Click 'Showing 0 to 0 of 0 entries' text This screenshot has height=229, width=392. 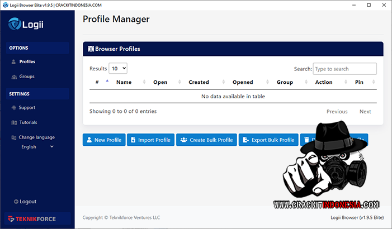coord(123,111)
